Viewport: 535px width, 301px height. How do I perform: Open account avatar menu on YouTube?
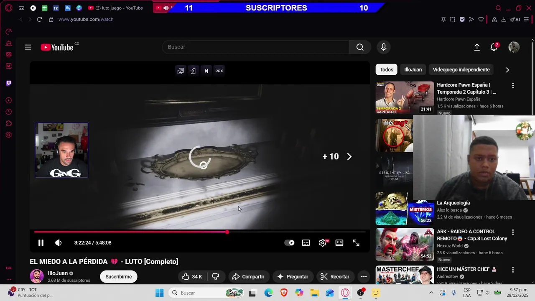click(514, 47)
